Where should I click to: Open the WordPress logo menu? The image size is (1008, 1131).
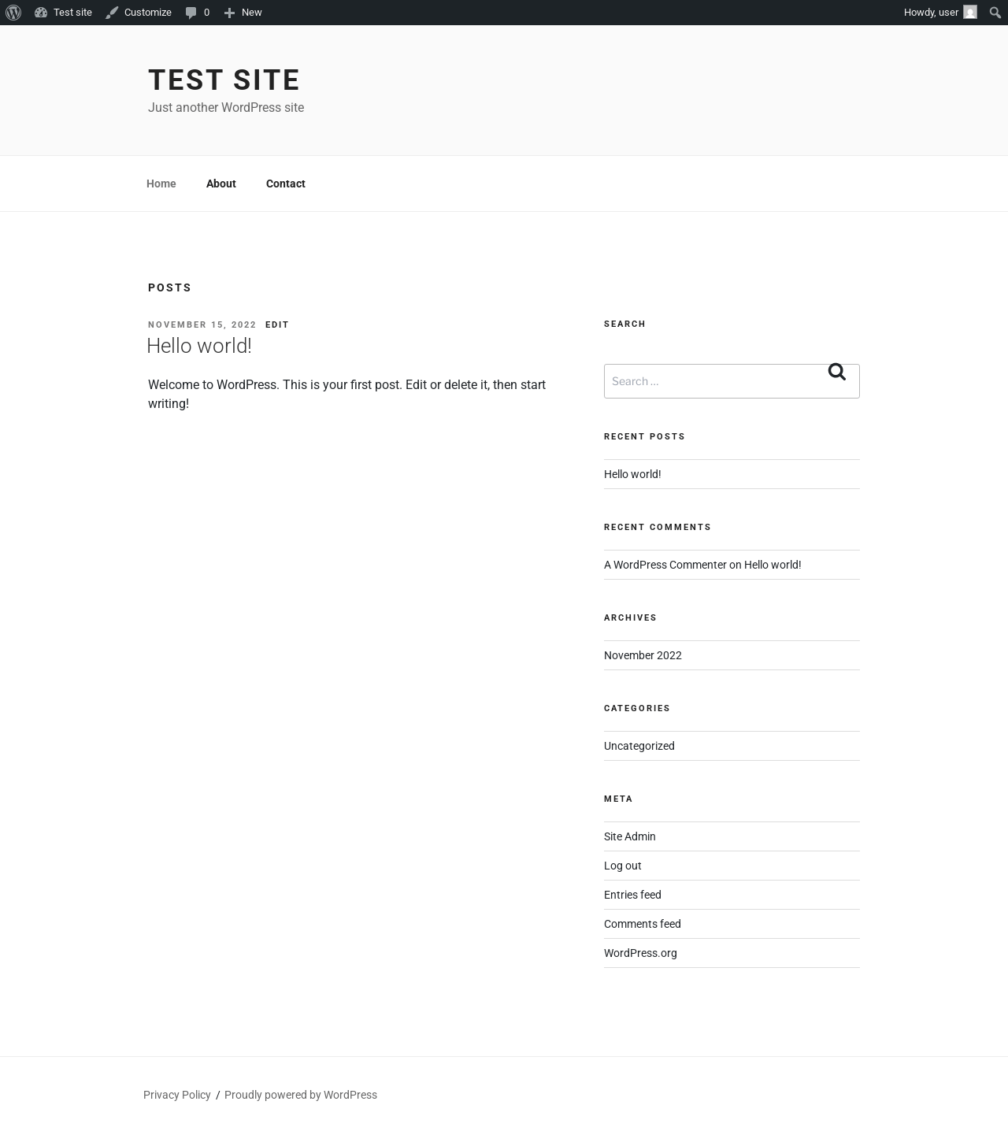[13, 13]
